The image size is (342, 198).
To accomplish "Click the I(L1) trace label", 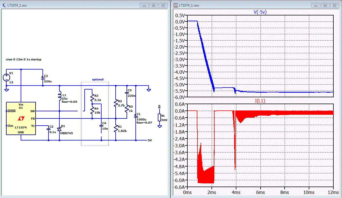I will tap(260, 101).
